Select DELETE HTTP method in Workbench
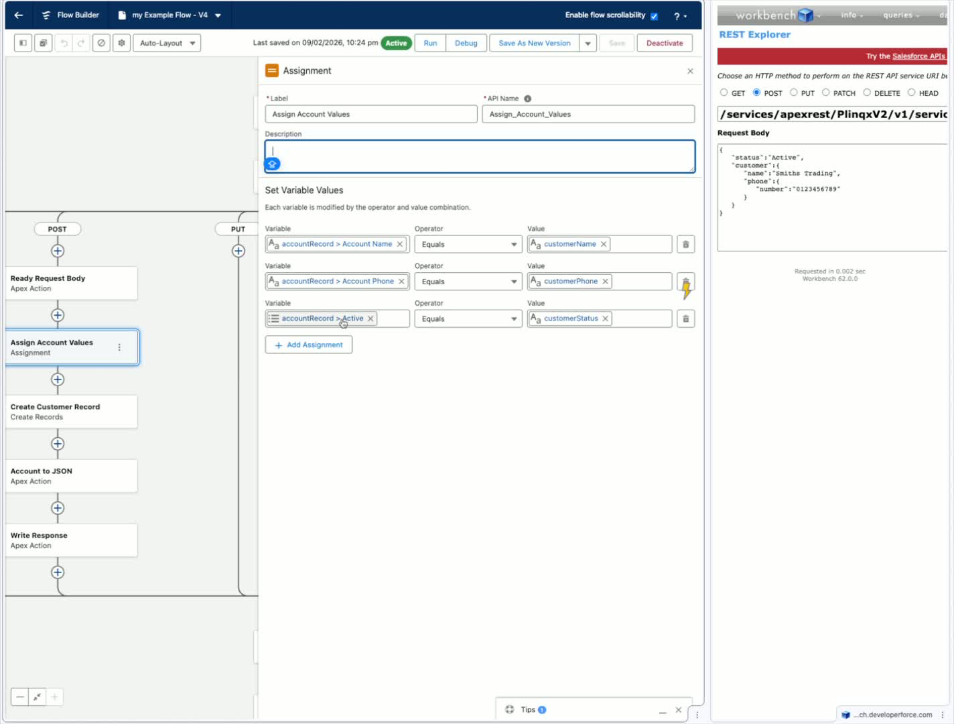Viewport: 954px width, 724px height. pyautogui.click(x=867, y=93)
